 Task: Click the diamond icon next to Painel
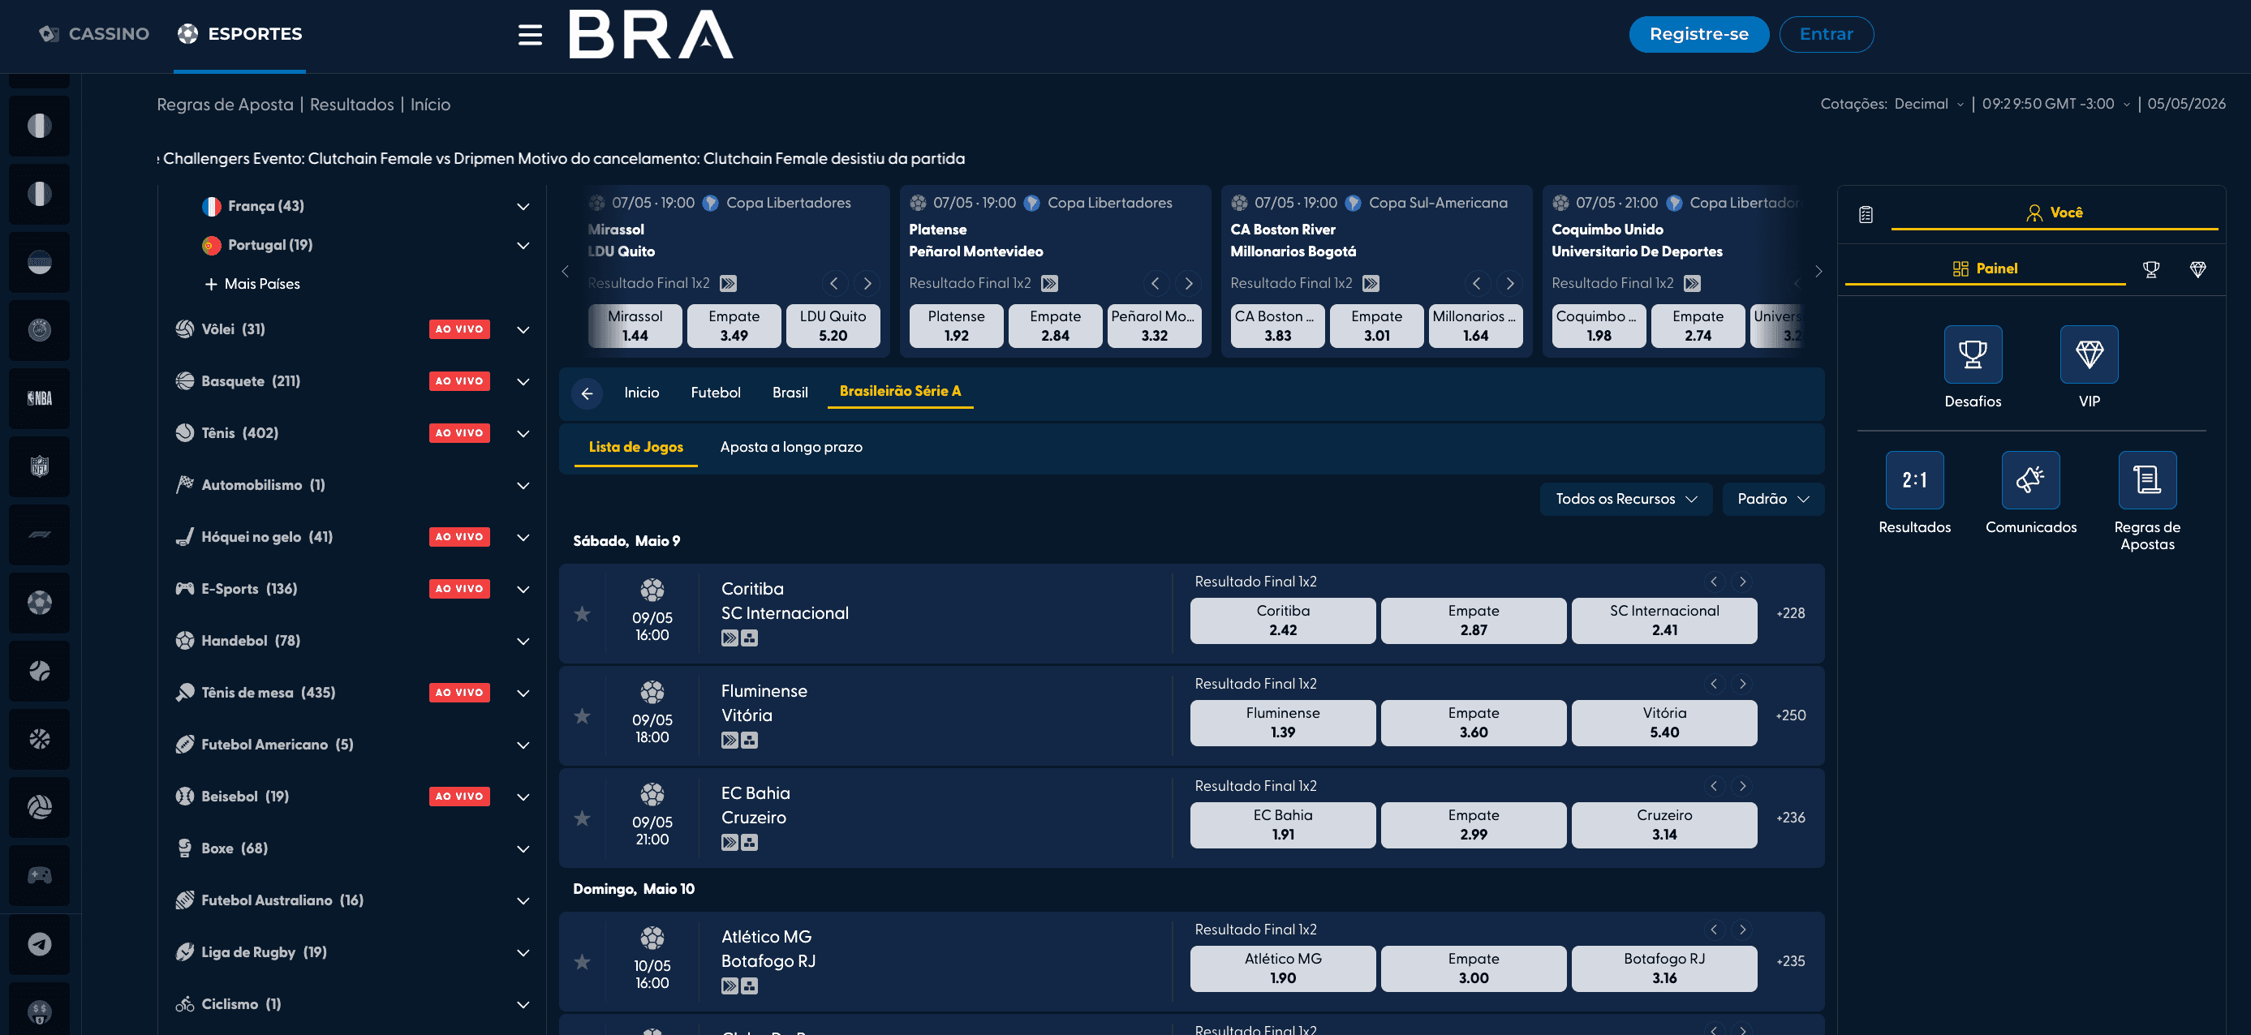click(2197, 269)
